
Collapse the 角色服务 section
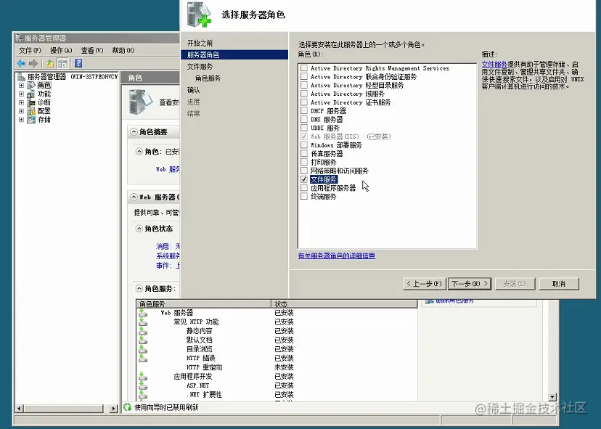coord(139,288)
